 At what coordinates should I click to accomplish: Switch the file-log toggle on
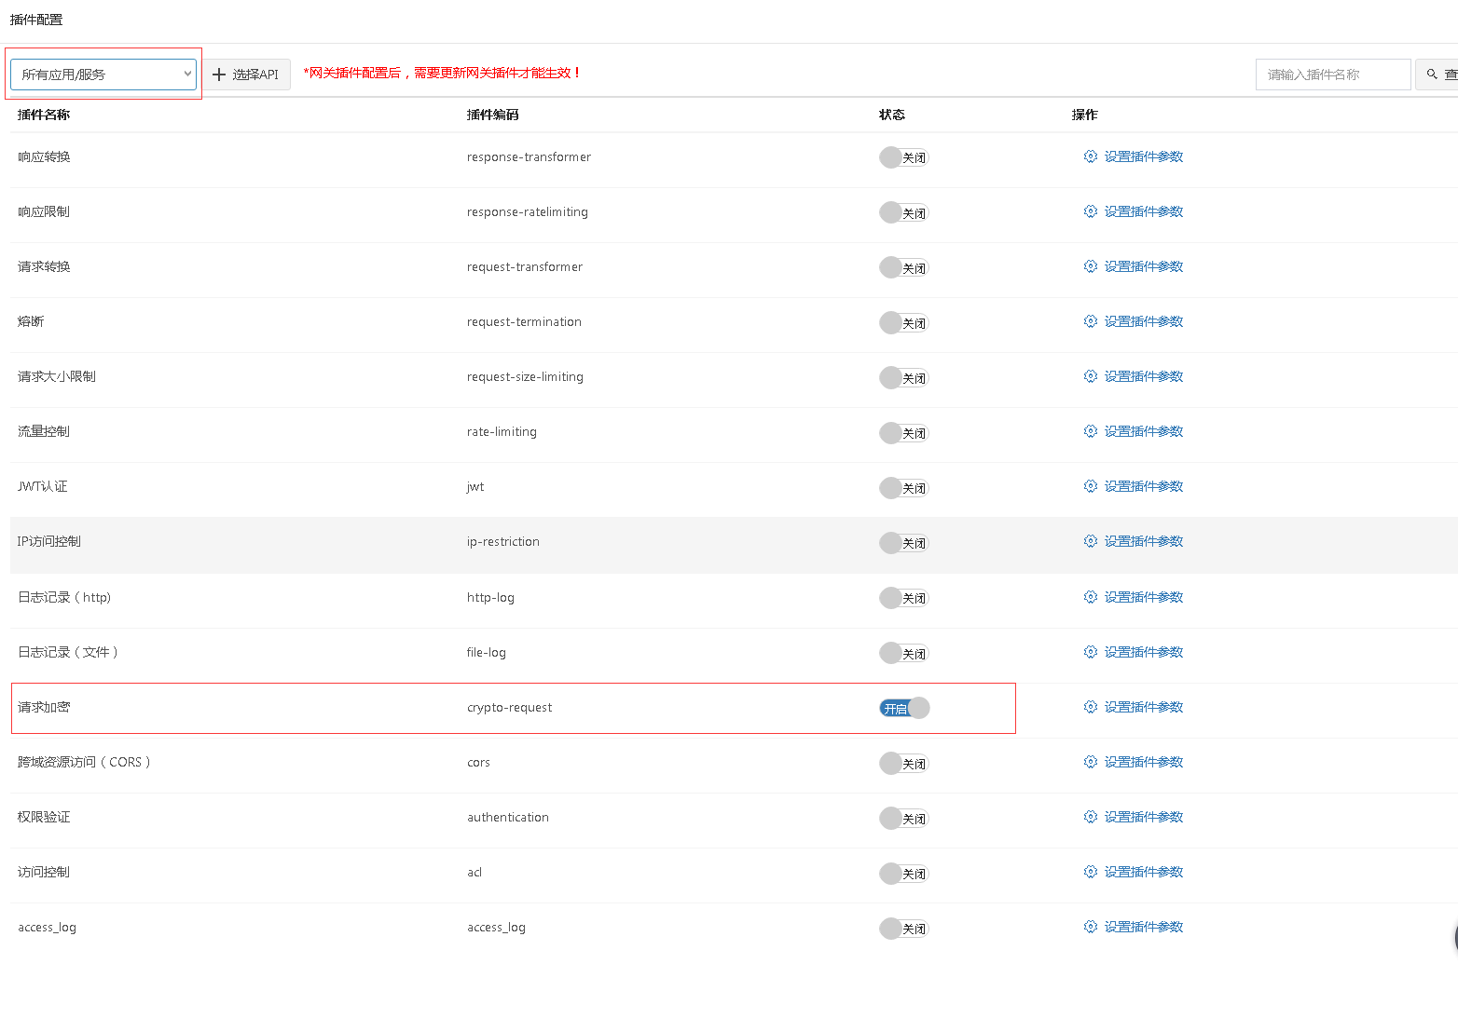click(904, 653)
